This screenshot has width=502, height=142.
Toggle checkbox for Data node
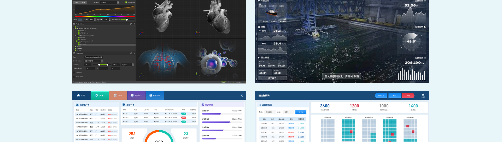coord(75,27)
